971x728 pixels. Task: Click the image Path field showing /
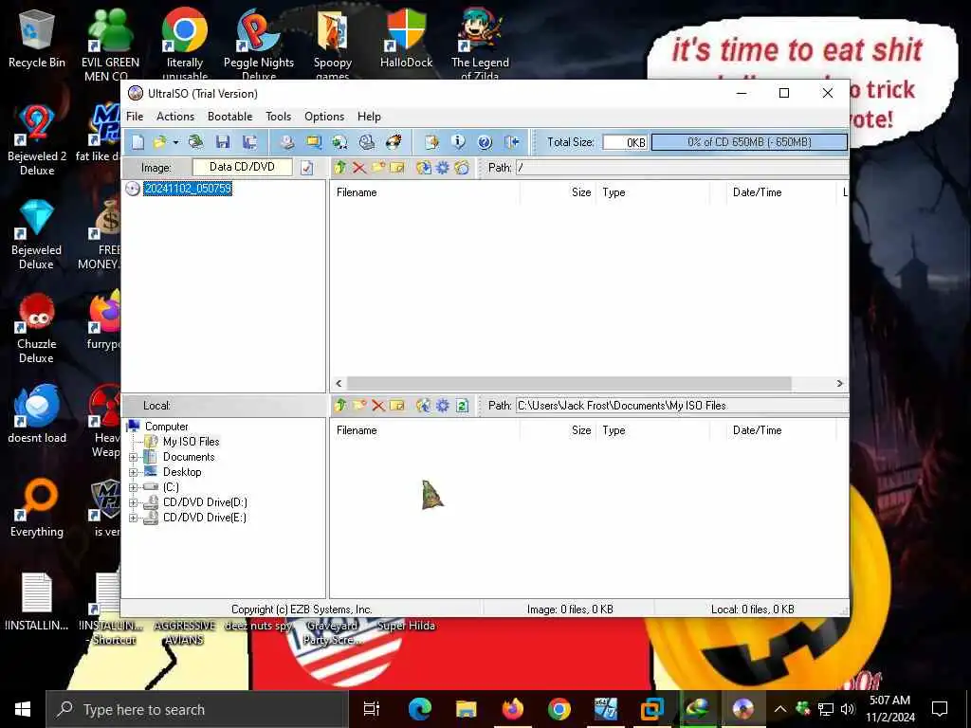point(682,168)
